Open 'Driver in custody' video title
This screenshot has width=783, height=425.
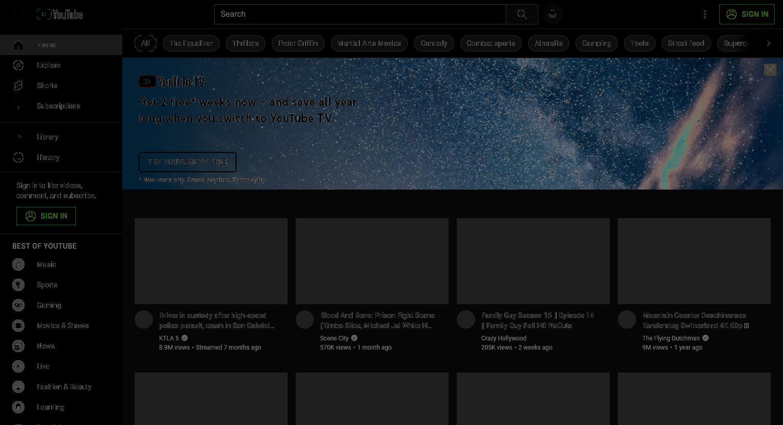point(217,321)
